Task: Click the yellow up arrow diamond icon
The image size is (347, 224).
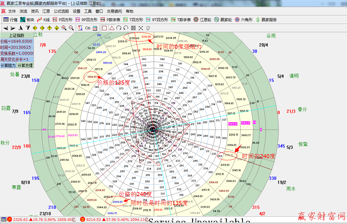Action: [49, 28]
